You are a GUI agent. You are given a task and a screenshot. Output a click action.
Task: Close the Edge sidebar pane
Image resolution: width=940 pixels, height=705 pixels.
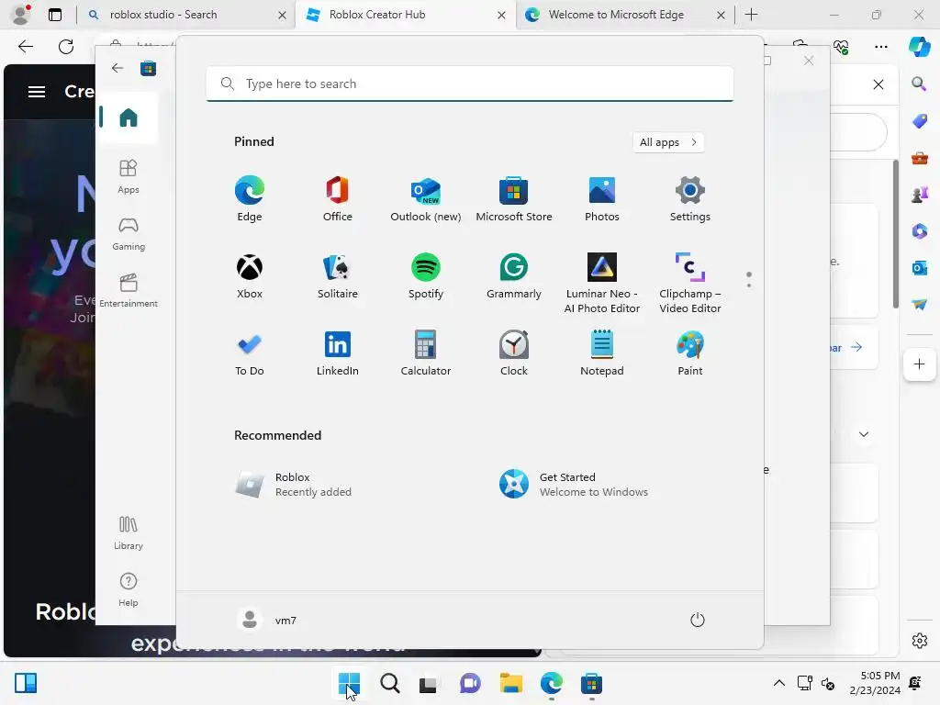tap(878, 84)
